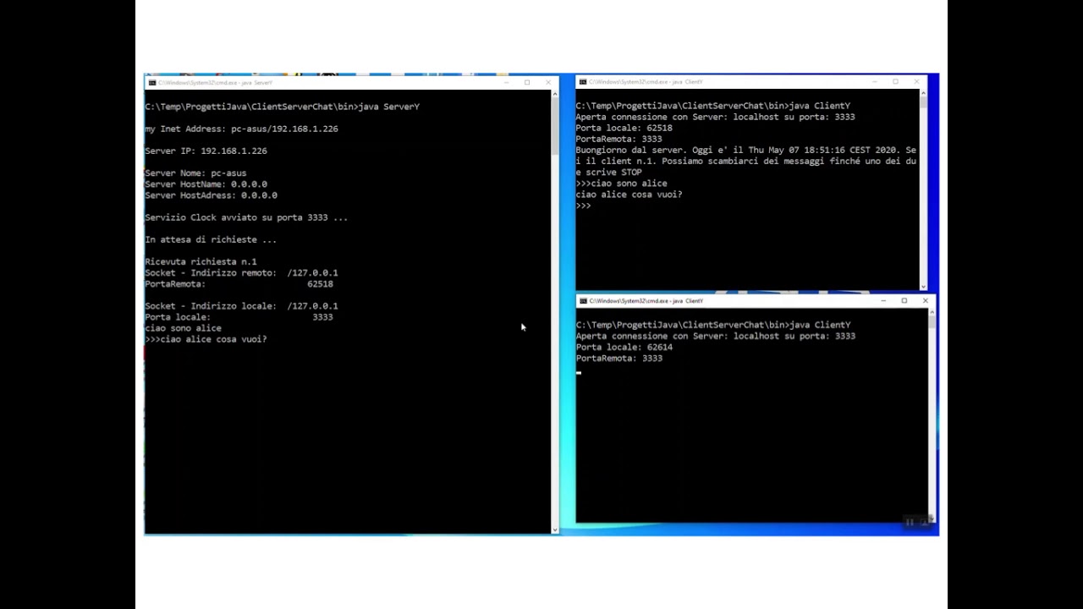Click the 'Server IP: 192.168.1.226' line

(x=206, y=151)
